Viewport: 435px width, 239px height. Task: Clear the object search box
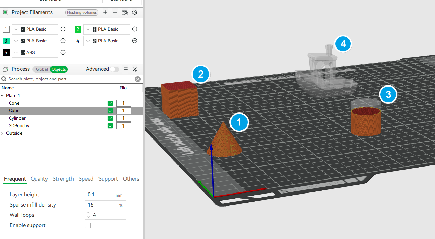pyautogui.click(x=137, y=79)
